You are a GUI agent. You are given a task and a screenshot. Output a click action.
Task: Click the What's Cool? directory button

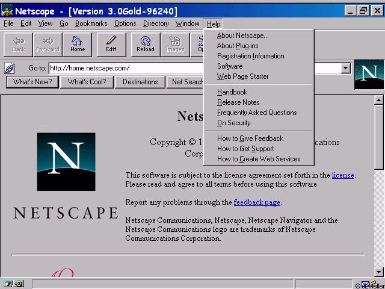(x=87, y=82)
